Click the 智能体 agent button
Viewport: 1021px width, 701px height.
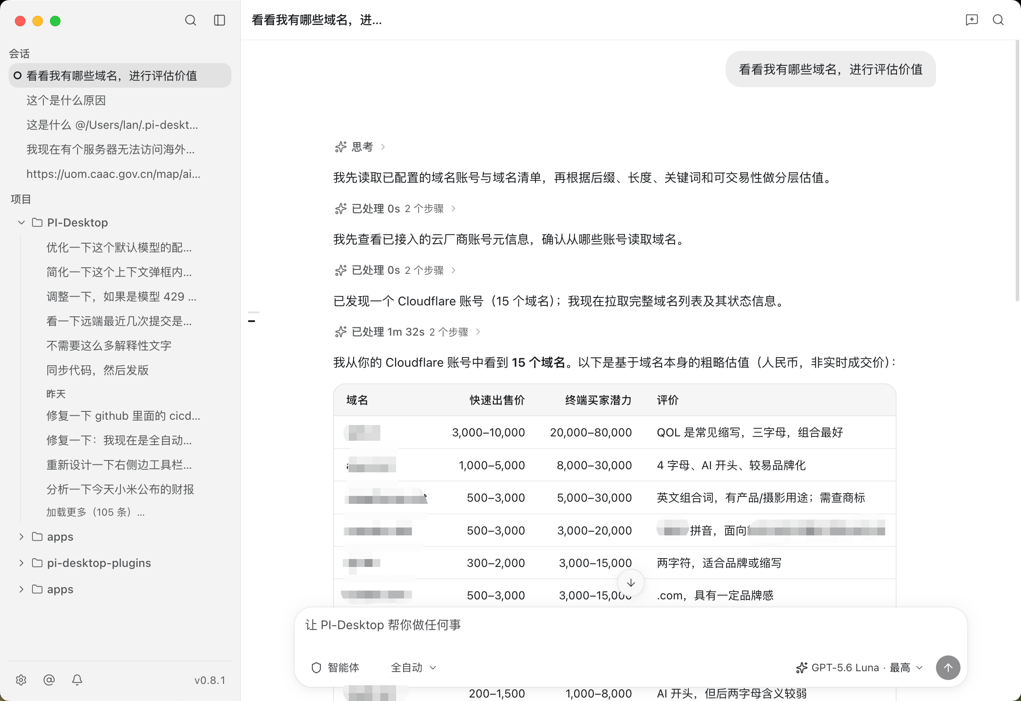(x=335, y=668)
